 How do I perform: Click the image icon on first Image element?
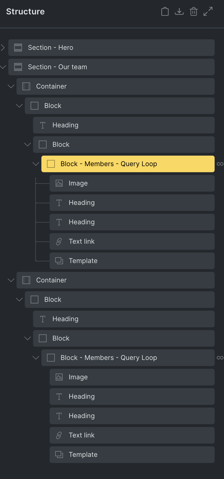pos(59,183)
